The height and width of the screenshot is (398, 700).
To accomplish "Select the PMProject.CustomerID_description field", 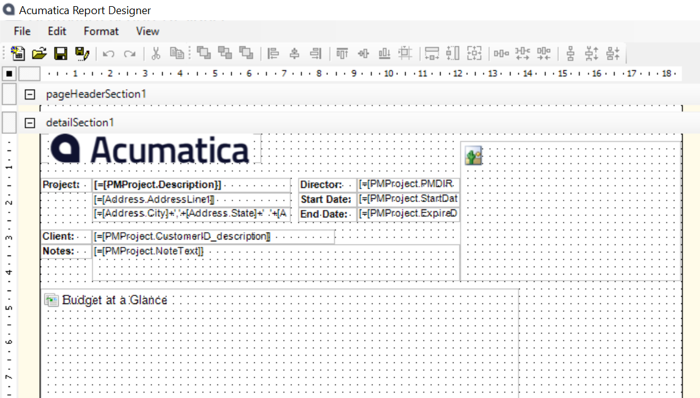I will (213, 236).
